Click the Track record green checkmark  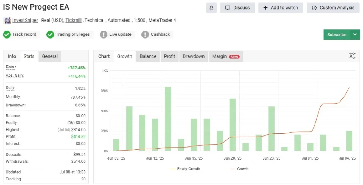tap(7, 35)
